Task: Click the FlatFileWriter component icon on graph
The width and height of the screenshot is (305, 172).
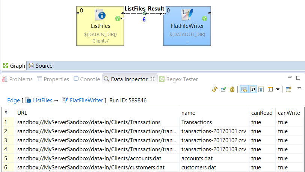Action: [x=187, y=15]
